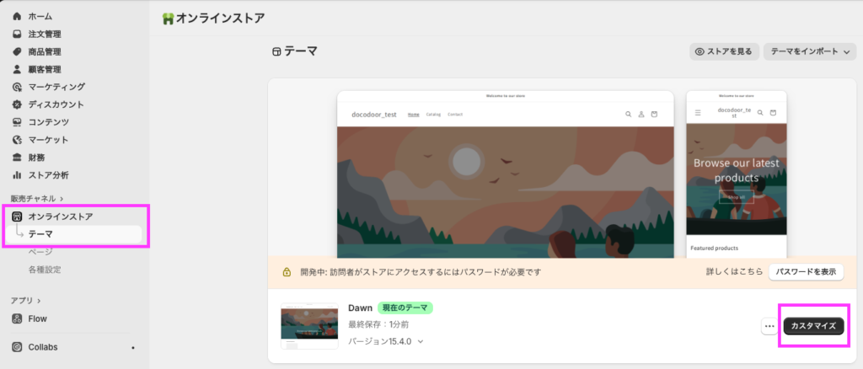Click the Marketing (マーケティング) target icon
Image resolution: width=863 pixels, height=369 pixels.
[17, 87]
